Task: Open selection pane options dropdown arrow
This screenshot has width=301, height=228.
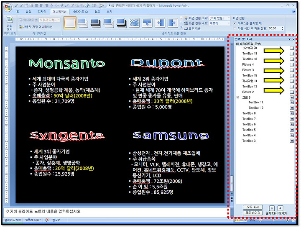Action: (289, 39)
